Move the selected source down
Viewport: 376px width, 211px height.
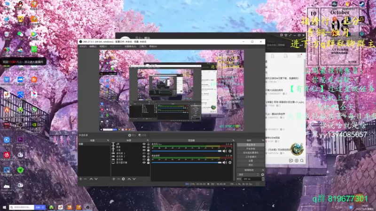point(134,179)
